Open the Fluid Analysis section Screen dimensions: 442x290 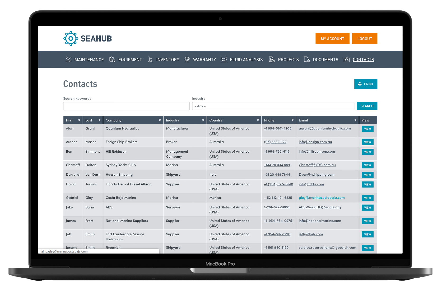pos(246,60)
